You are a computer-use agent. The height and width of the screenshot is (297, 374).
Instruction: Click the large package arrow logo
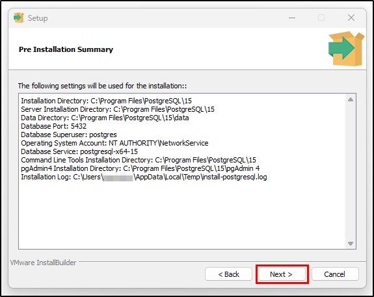coord(346,49)
